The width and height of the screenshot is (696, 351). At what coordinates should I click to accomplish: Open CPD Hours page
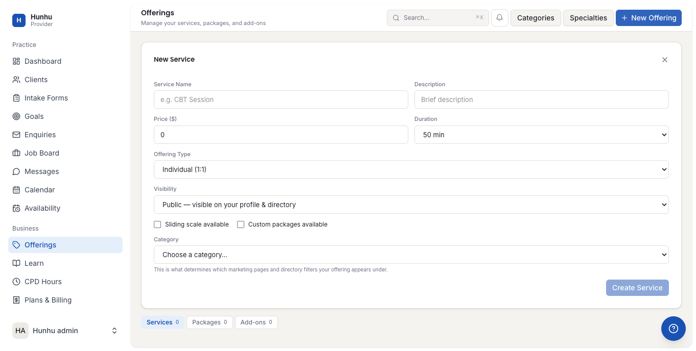[x=65, y=282]
